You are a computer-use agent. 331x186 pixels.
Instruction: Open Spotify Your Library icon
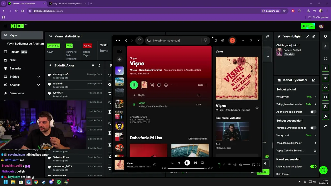[x=119, y=52]
